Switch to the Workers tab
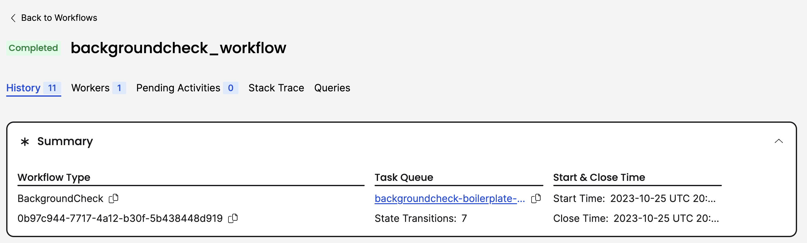 coord(90,88)
